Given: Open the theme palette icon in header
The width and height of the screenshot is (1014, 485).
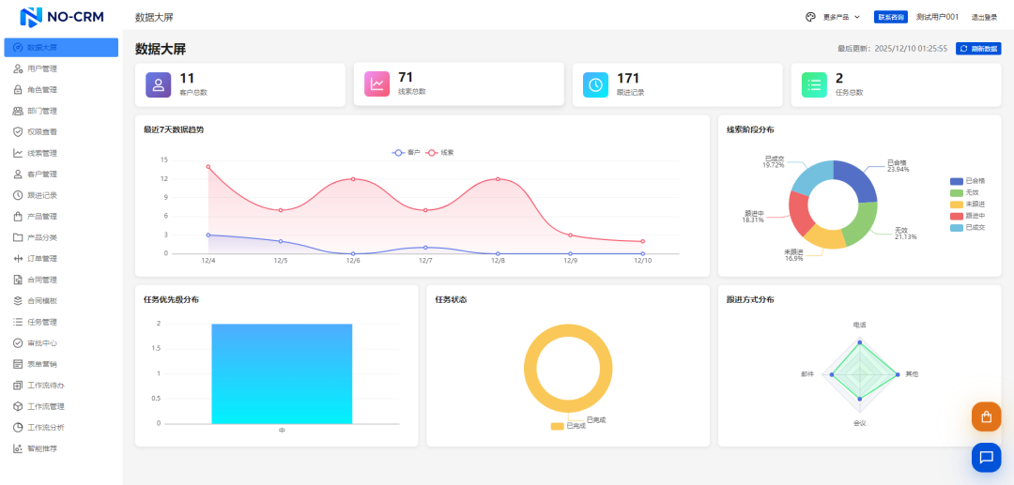Looking at the screenshot, I should click(811, 18).
